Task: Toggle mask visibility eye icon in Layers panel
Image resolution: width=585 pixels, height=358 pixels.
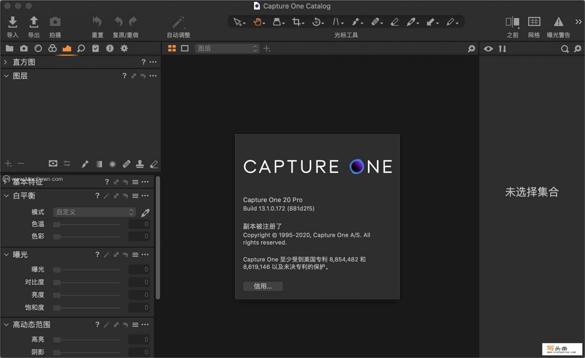Action: (x=53, y=164)
